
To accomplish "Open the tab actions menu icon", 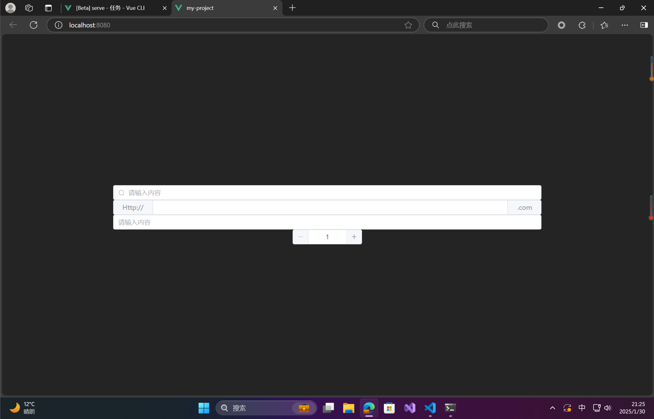I will point(48,8).
